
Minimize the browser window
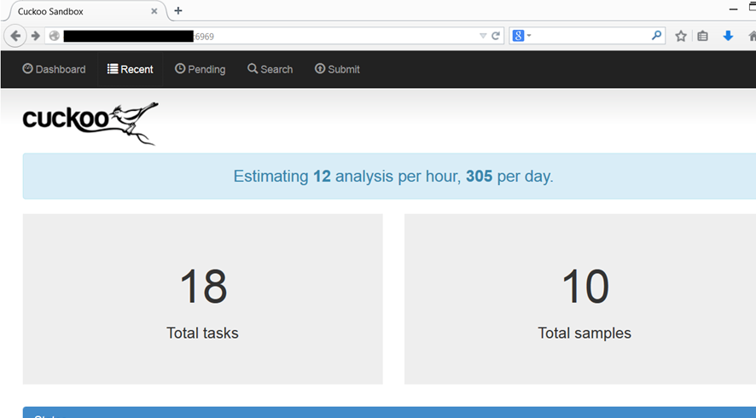point(733,9)
